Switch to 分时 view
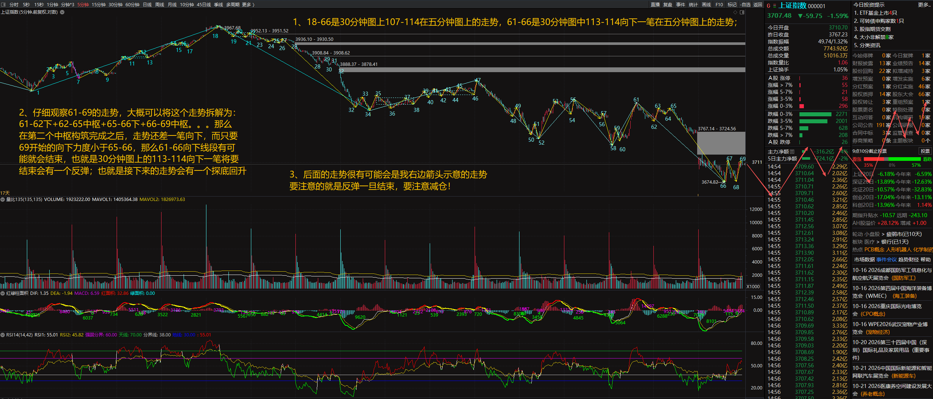933x399 pixels. point(14,4)
